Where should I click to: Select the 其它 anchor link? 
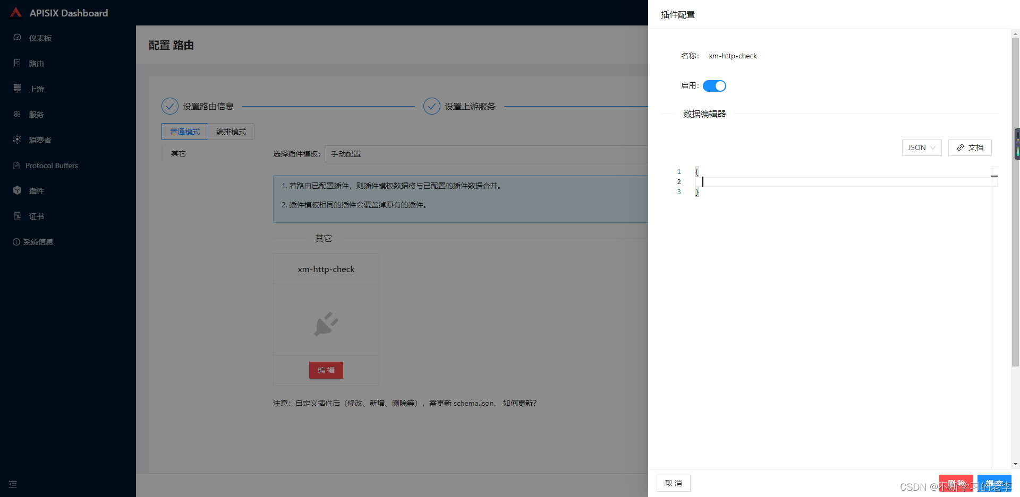[178, 153]
